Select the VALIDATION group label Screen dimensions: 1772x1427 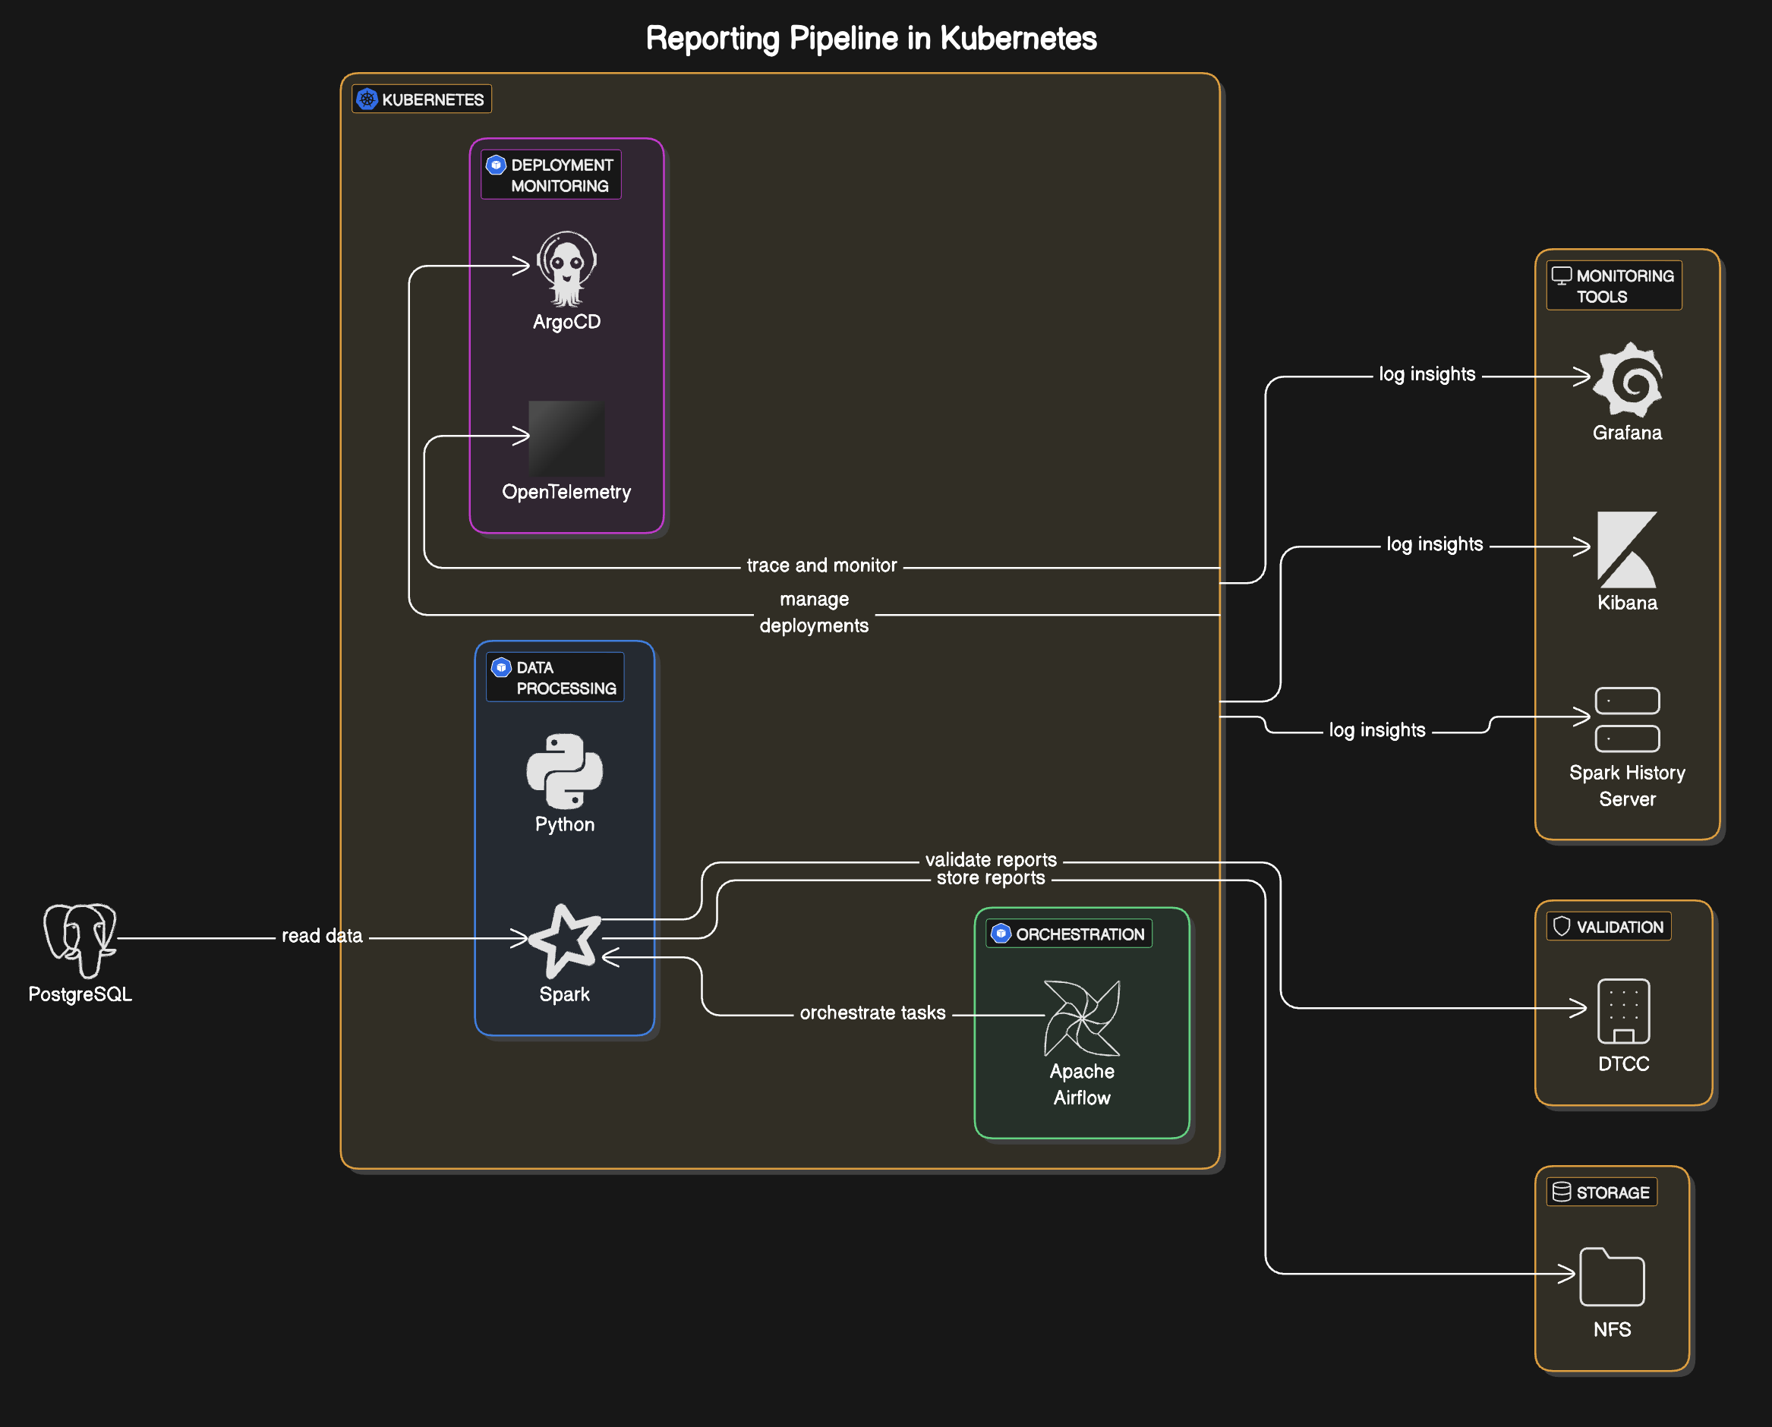point(1608,926)
